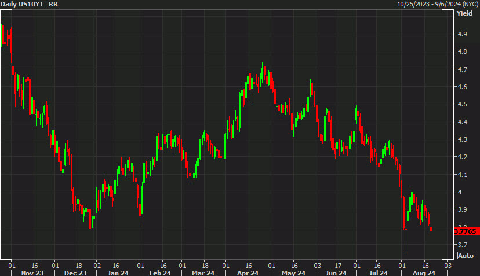
Task: Click the 4.9 yield axis label
Action: point(462,34)
